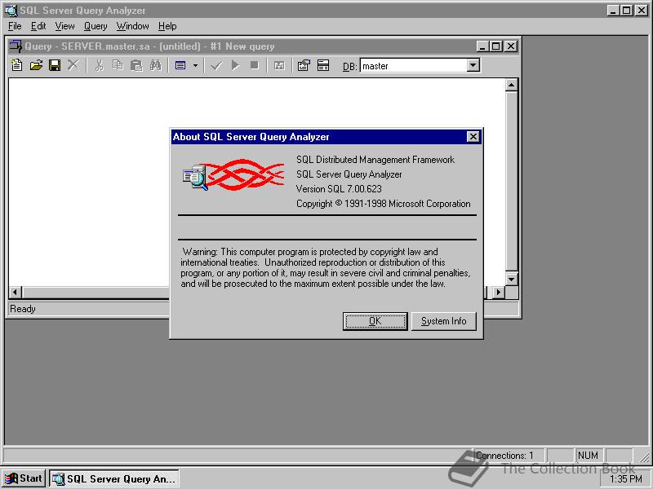Click the SQL Distributed Management Framework text
This screenshot has width=653, height=489.
pos(375,160)
